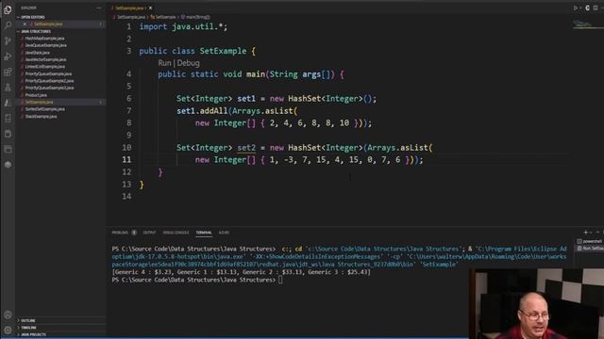The width and height of the screenshot is (604, 339).
Task: Open JavaVectorExample.java in explorer
Action: tap(45, 59)
